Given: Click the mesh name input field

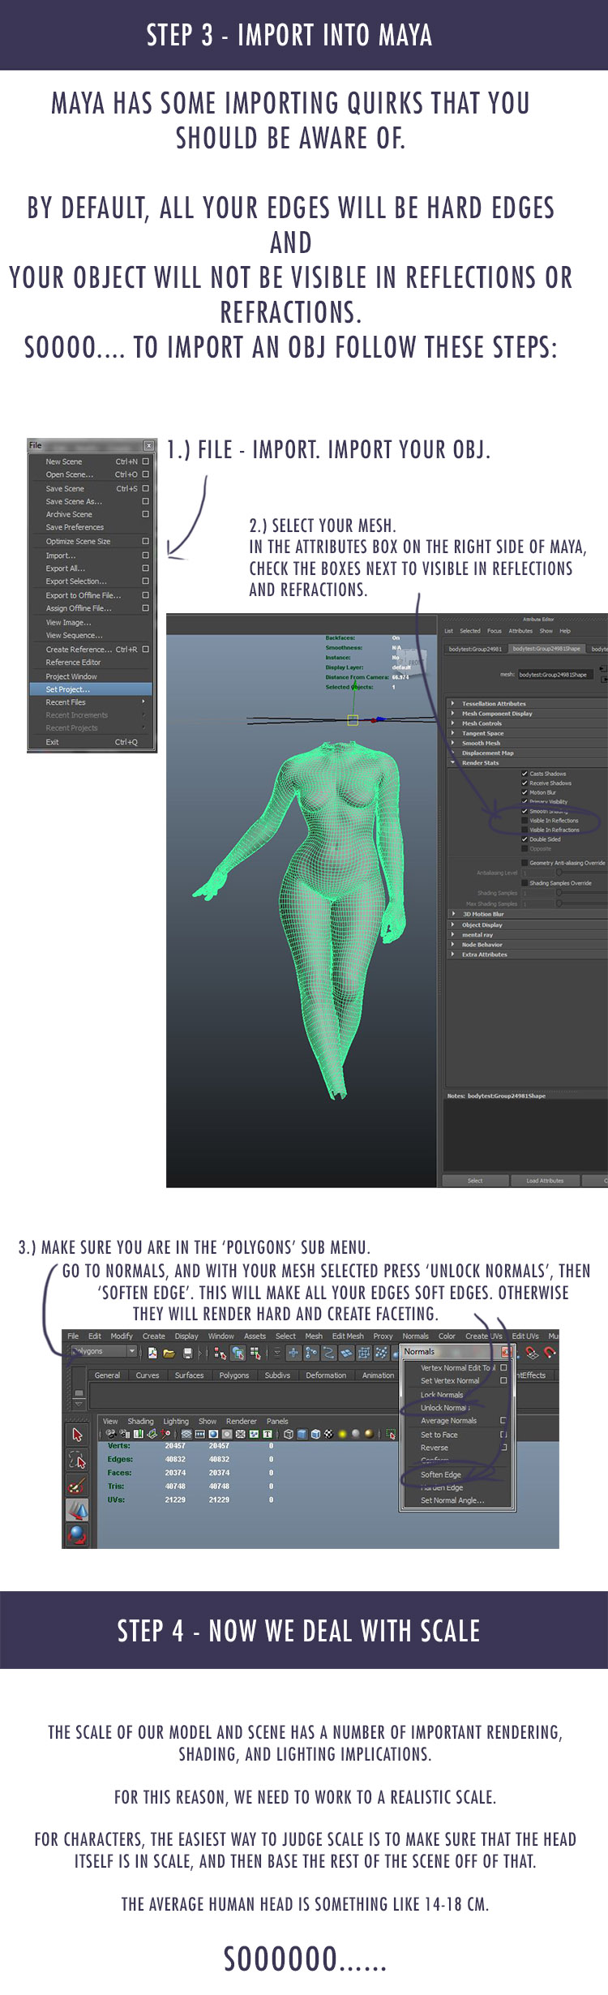Looking at the screenshot, I should click(556, 674).
